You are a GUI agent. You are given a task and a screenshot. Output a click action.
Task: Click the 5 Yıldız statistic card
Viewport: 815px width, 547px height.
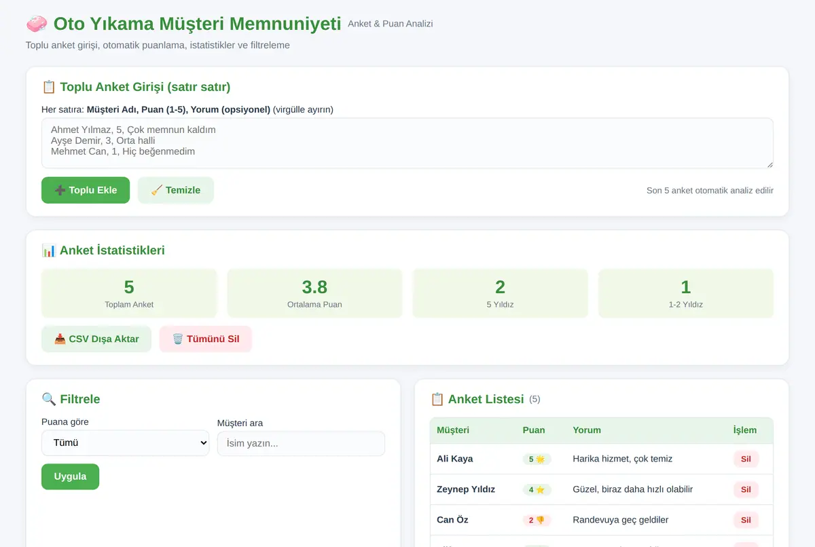[x=501, y=293]
